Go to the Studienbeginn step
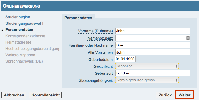This screenshot has height=100, width=199. tap(18, 17)
